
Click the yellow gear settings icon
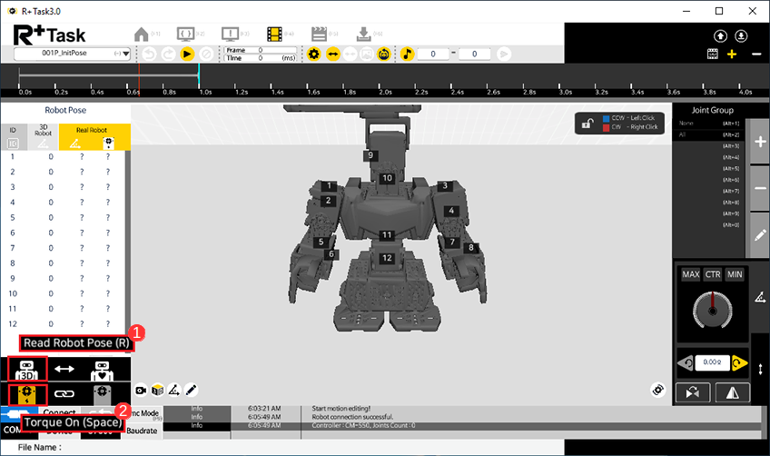click(314, 55)
